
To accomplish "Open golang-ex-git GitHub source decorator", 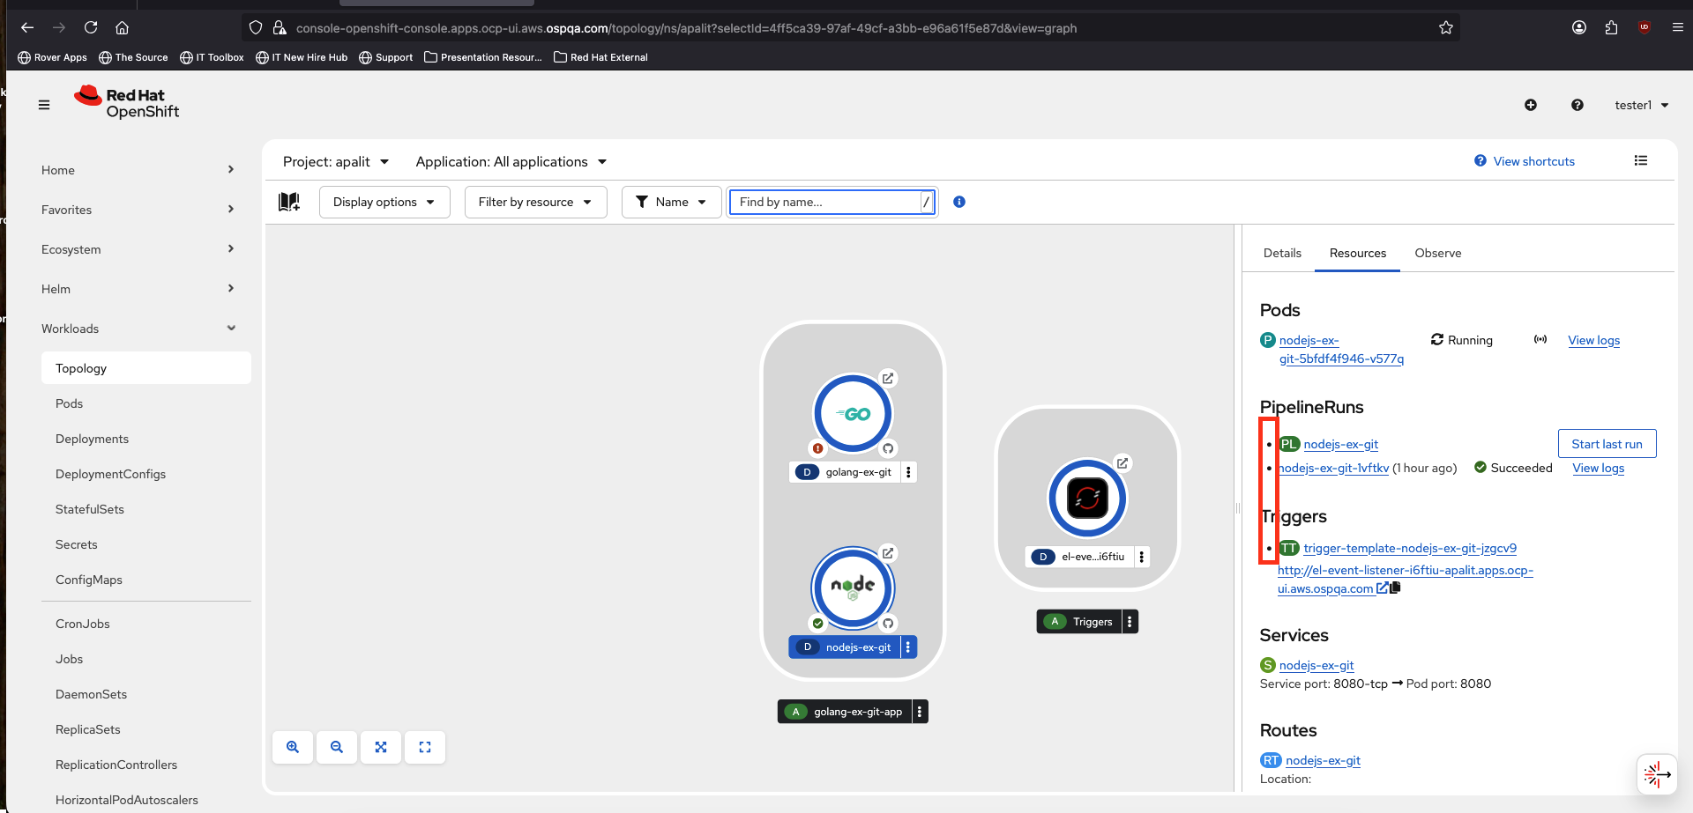I will [888, 448].
